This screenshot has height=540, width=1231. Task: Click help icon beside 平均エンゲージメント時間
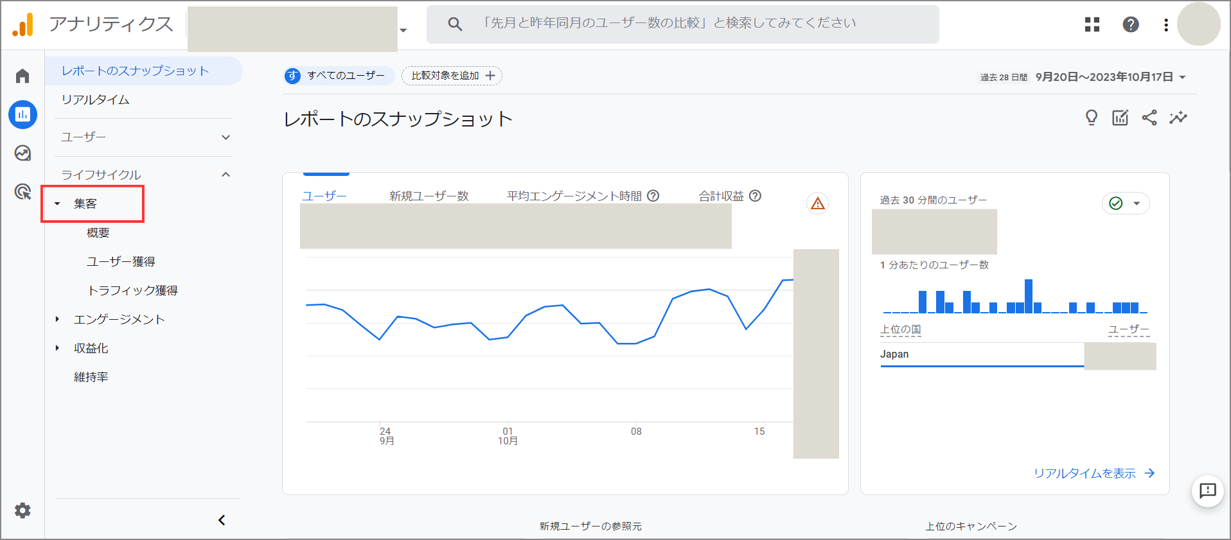(653, 196)
